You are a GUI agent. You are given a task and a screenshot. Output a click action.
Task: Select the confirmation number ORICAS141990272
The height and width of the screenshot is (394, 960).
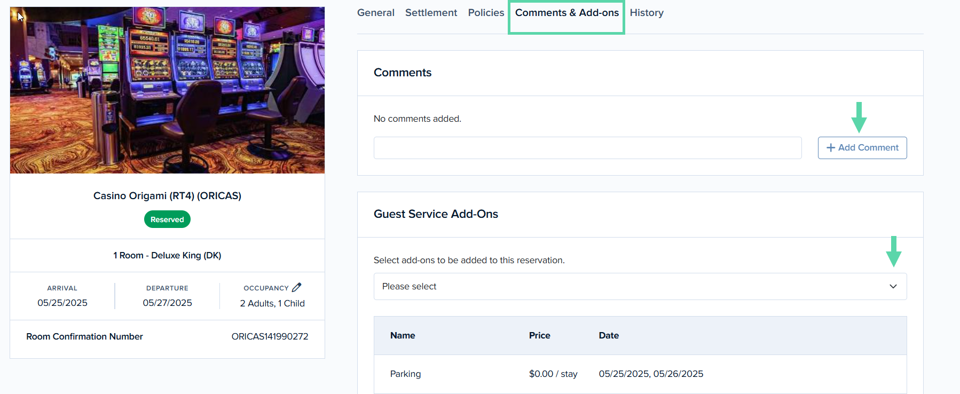pos(270,337)
